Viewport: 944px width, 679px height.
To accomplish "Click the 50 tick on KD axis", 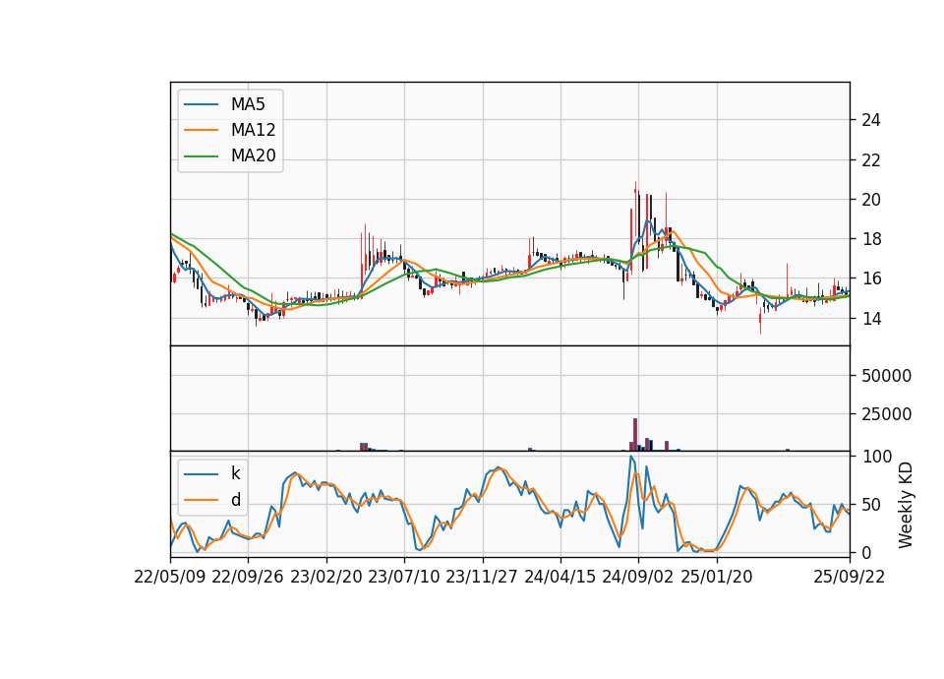I will click(871, 505).
